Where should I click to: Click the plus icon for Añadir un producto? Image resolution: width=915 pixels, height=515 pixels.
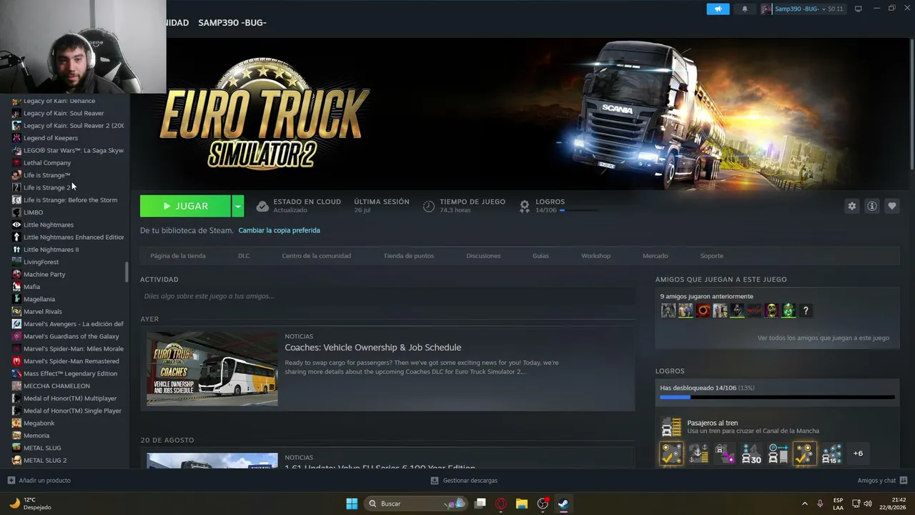(x=11, y=481)
